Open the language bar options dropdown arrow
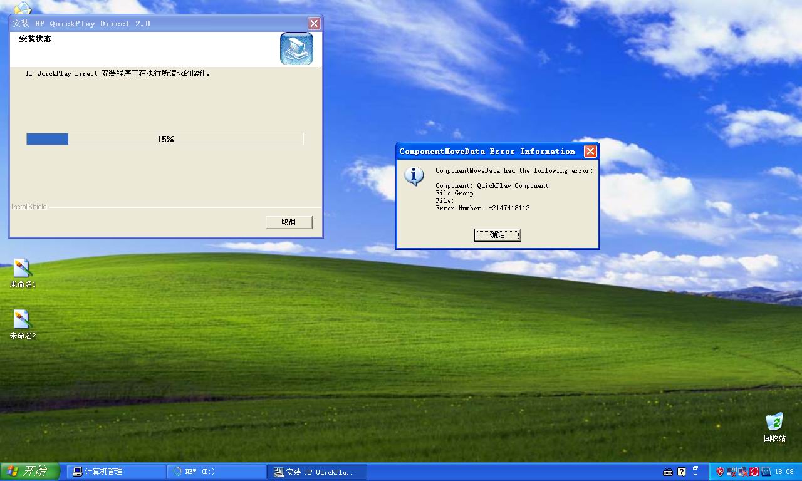 [695, 475]
